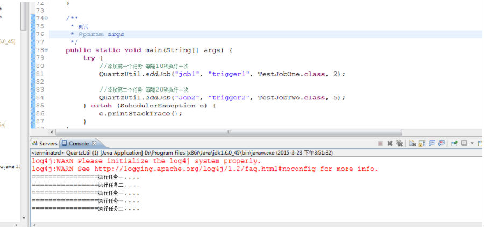Viewport: 484px width, 227px height.
Task: Open the Display Selected Console dropdown arrow
Action: click(472, 143)
